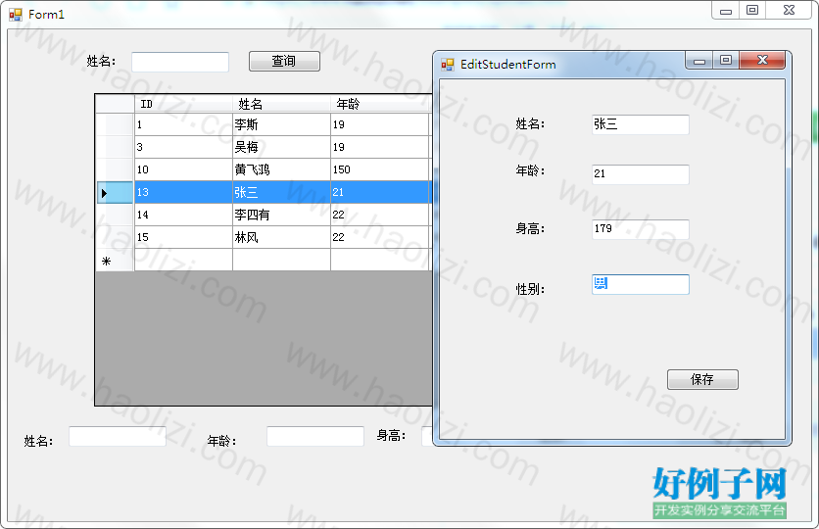
Task: Click the 性别 field in EditStudentForm
Action: 641,285
